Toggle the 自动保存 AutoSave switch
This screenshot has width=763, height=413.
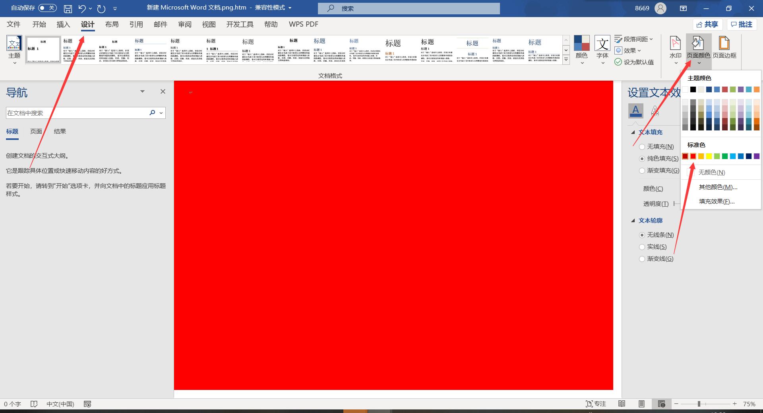click(47, 8)
